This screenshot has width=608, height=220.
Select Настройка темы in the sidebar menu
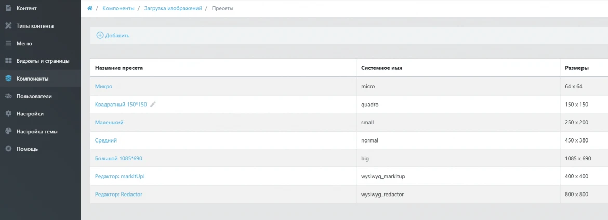pos(37,132)
